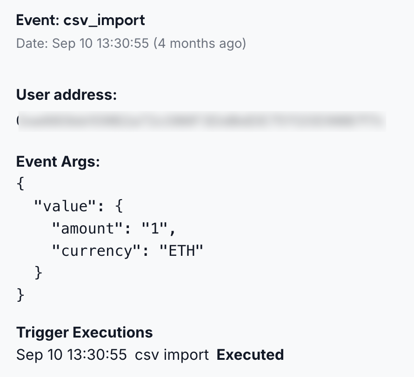Viewport: 414px width, 377px height.
Task: Click the "Event Args:" label
Action: 58,162
